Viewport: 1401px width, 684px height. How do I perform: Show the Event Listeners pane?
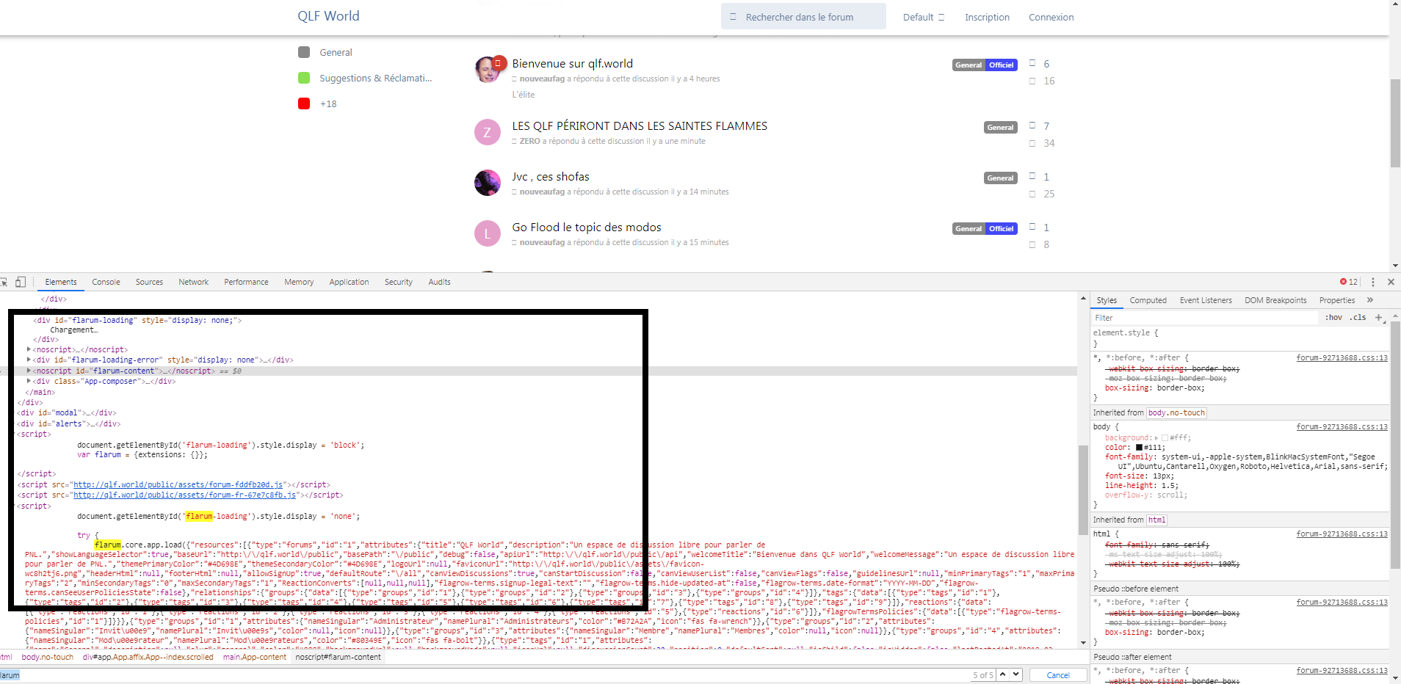[x=1206, y=300]
